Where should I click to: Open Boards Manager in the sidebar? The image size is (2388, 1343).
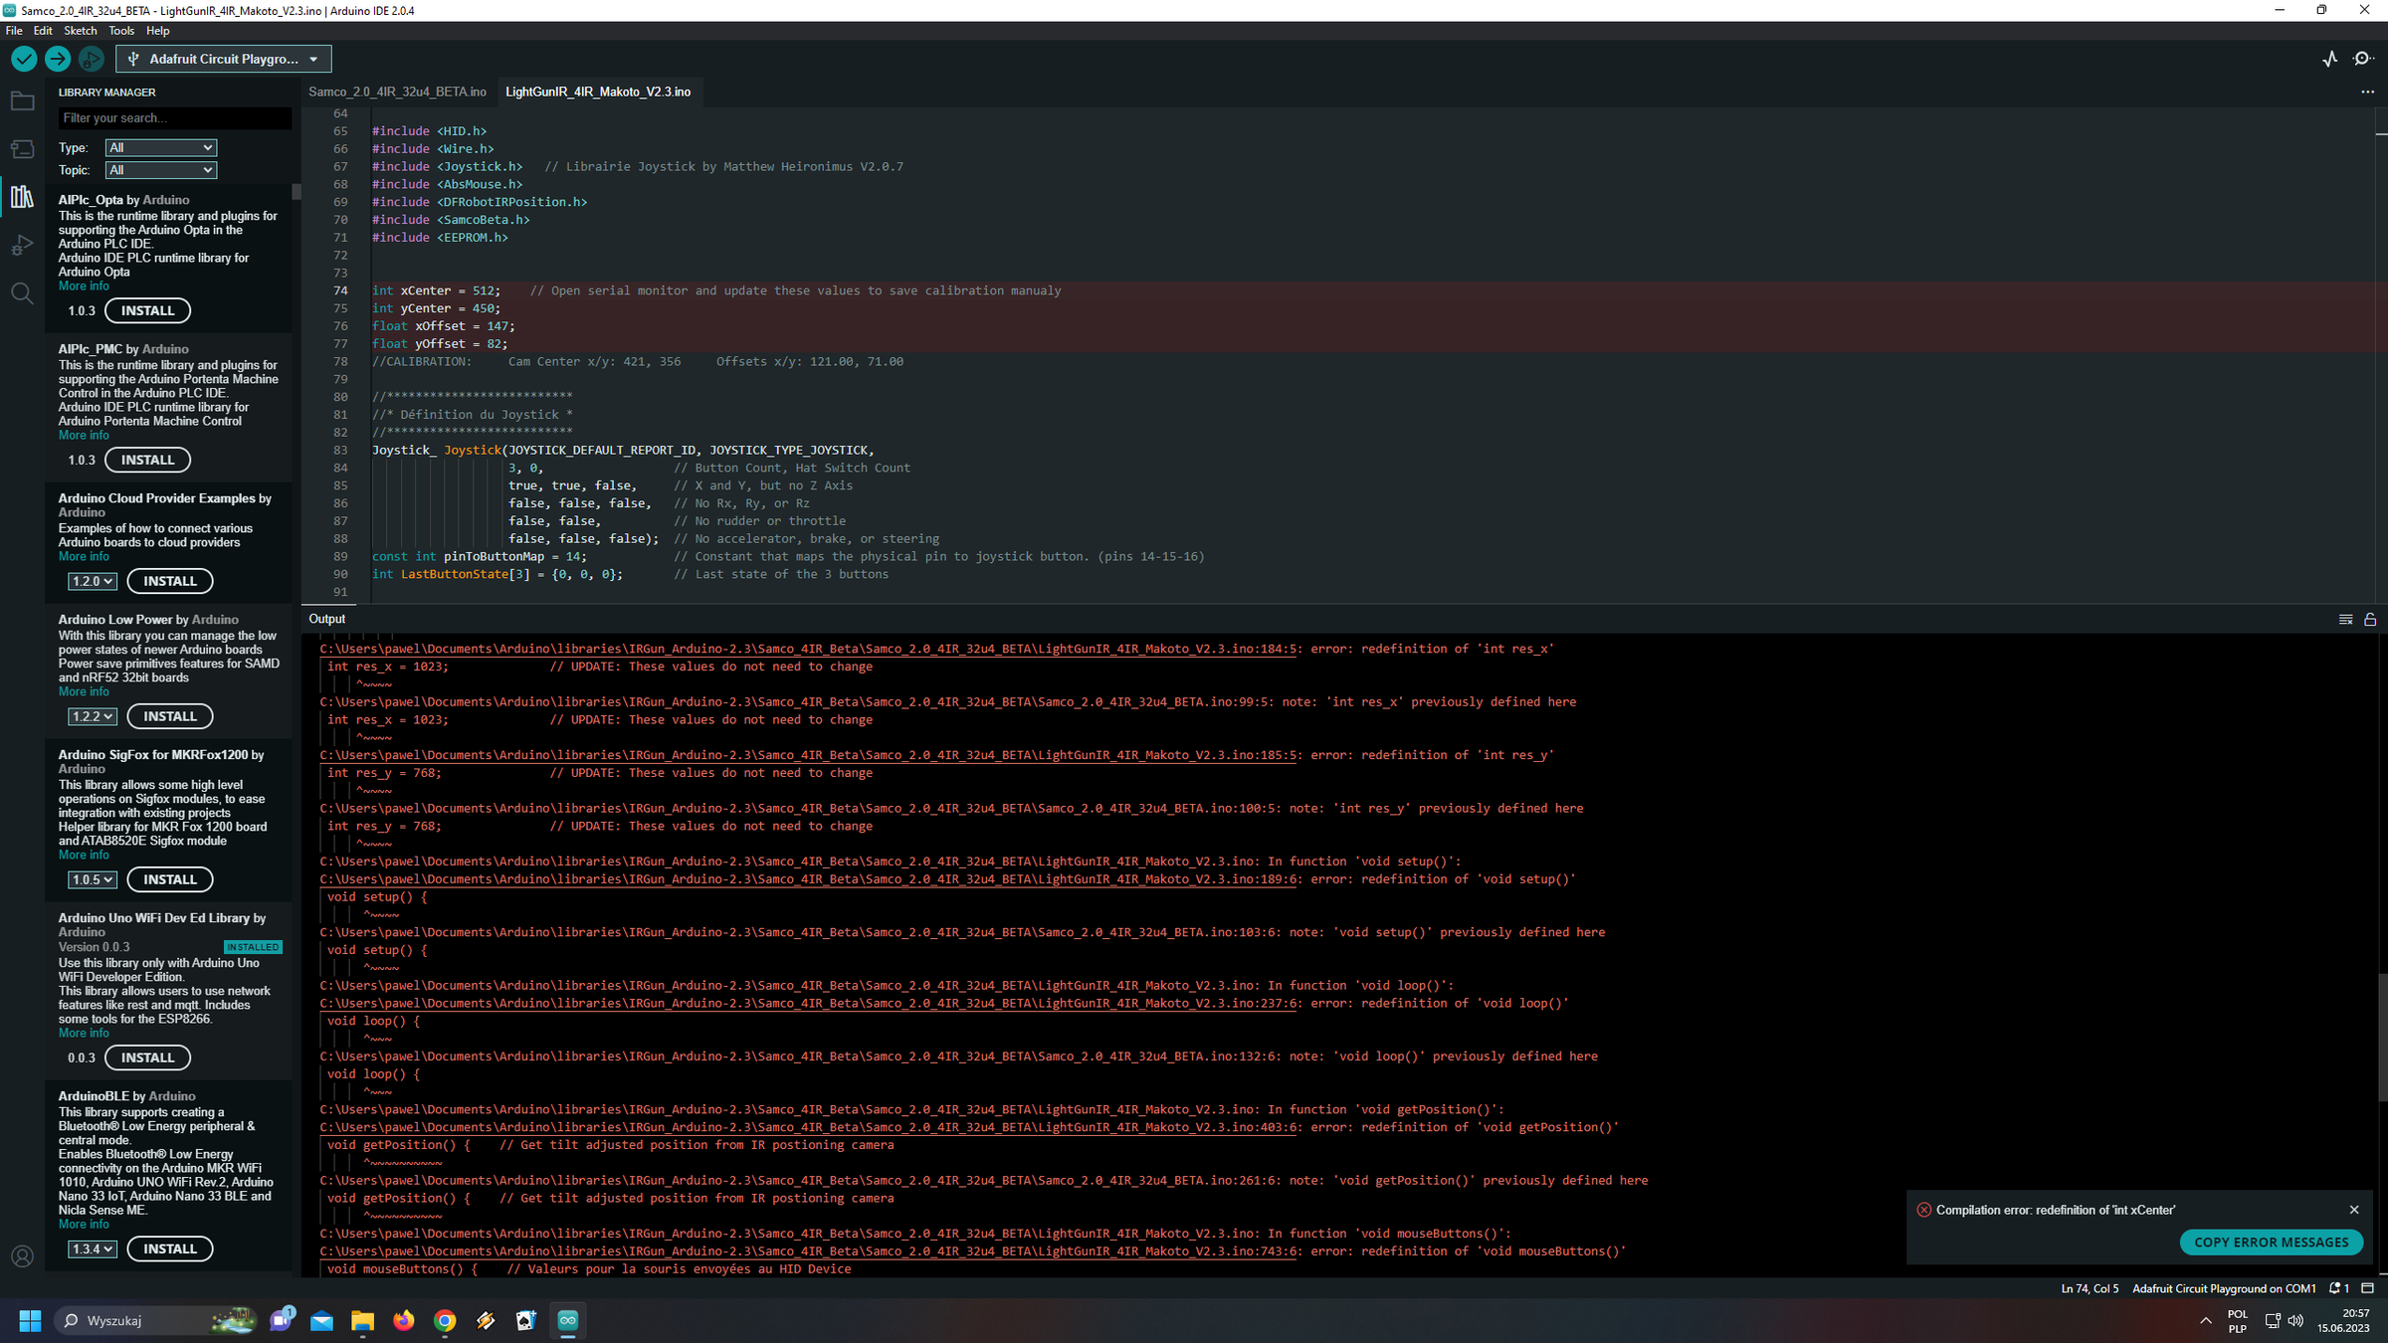pyautogui.click(x=22, y=149)
